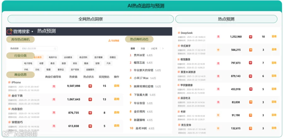Click the 爆 status badge in iPhone row
The height and width of the screenshot is (139, 284).
90,86
